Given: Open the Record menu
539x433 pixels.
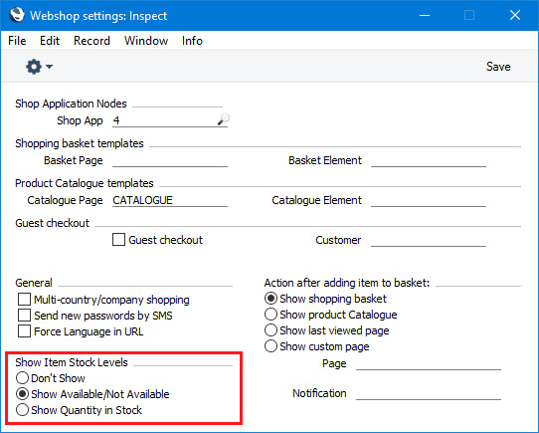Looking at the screenshot, I should click(91, 41).
